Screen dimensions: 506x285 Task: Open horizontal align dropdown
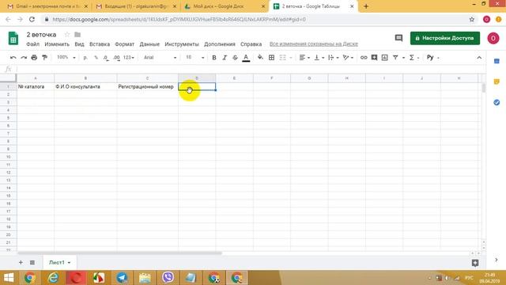[x=304, y=58]
